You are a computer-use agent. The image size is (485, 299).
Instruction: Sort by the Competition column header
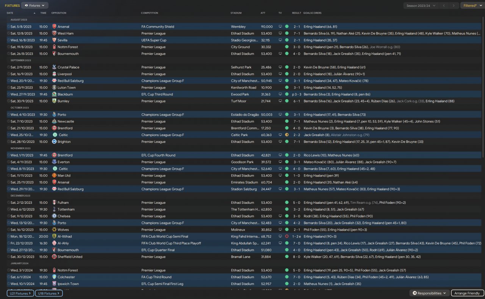click(150, 13)
